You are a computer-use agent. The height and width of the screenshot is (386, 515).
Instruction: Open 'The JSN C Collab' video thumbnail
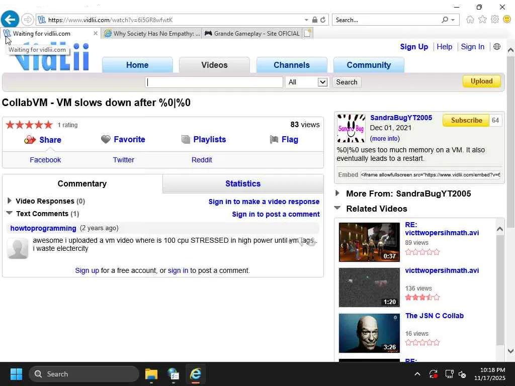(x=369, y=333)
